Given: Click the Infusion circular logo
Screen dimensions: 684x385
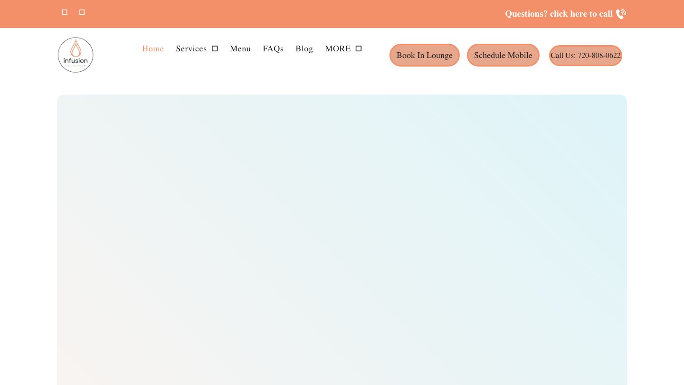Looking at the screenshot, I should 76,55.
